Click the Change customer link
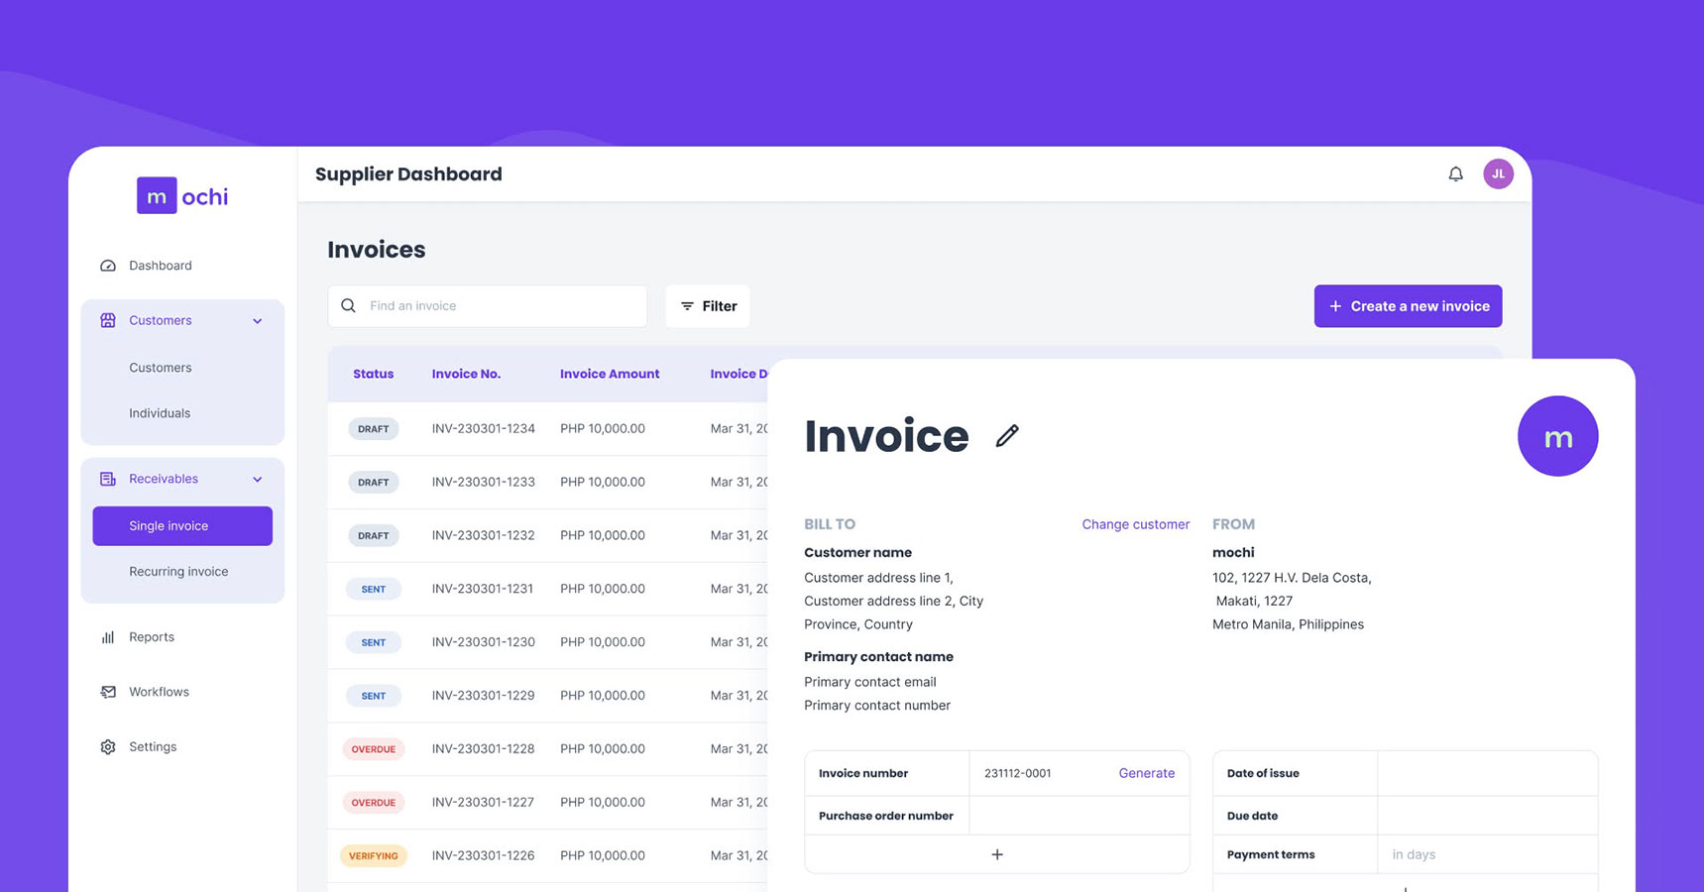This screenshot has height=892, width=1704. [x=1135, y=524]
